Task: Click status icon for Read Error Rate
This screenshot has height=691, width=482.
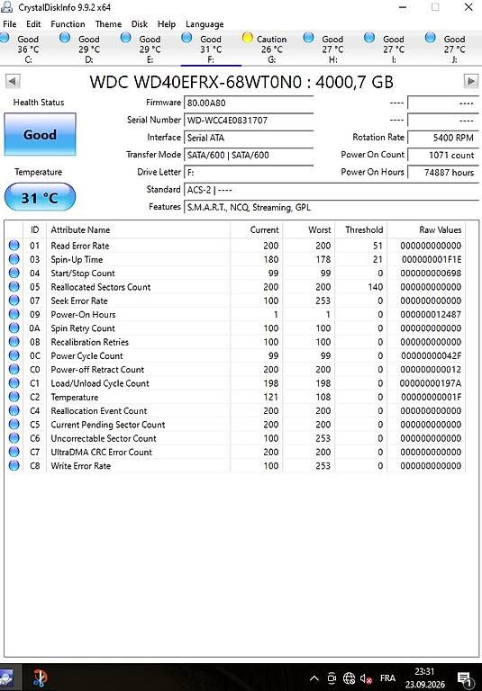Action: click(14, 246)
